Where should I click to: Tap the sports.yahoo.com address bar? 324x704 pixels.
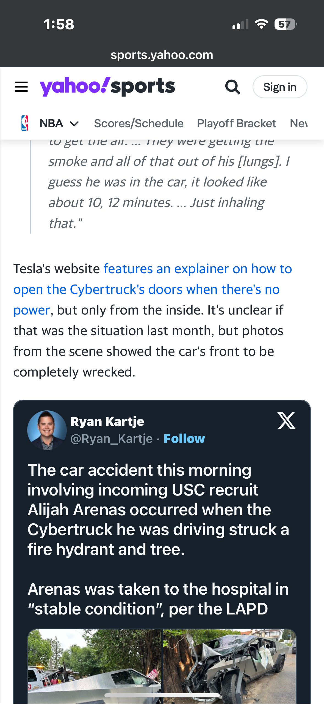(162, 55)
